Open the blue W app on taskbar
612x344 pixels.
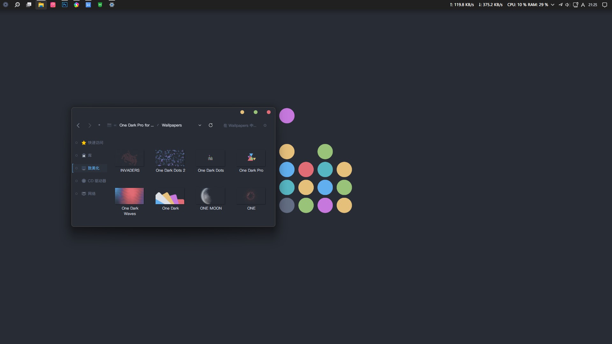point(88,5)
